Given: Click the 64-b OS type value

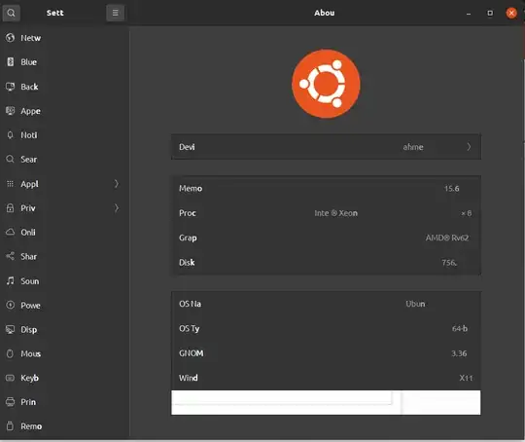Looking at the screenshot, I should tap(460, 328).
